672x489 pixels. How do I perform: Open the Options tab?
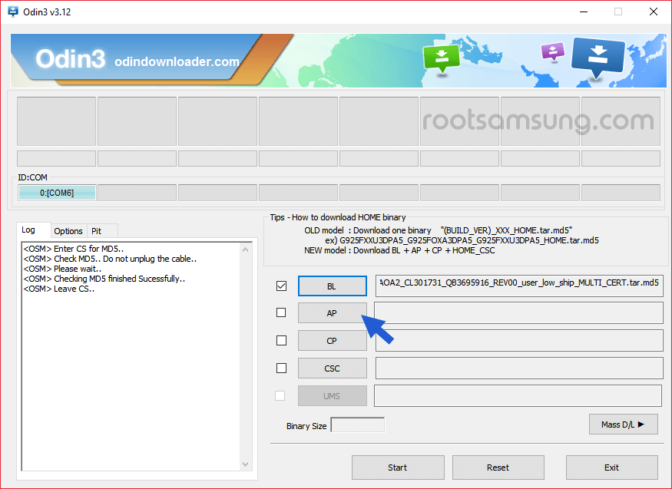[68, 231]
